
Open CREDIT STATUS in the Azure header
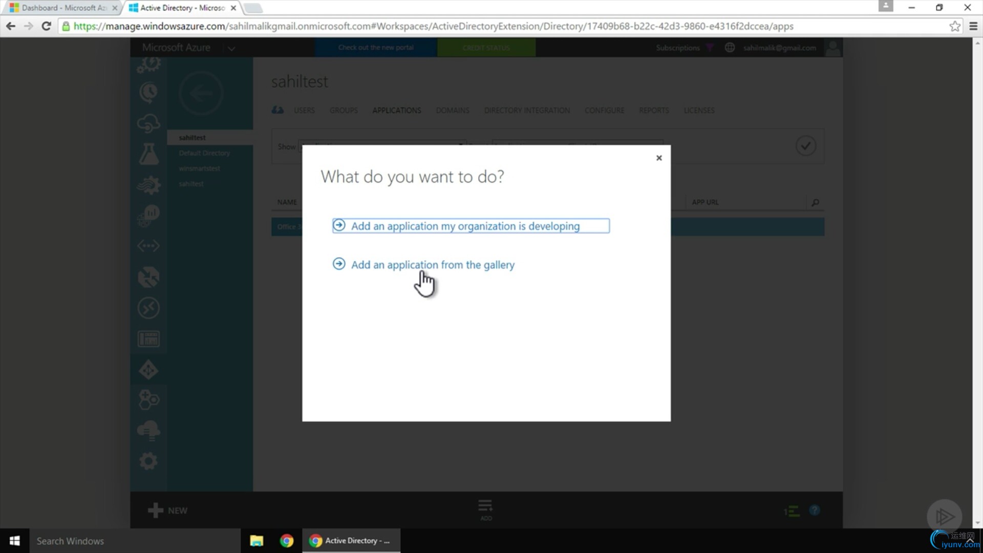[486, 48]
